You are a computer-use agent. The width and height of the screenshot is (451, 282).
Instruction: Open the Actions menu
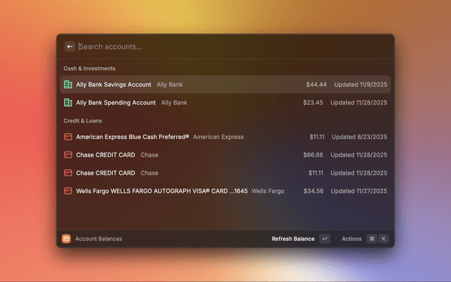tap(352, 239)
